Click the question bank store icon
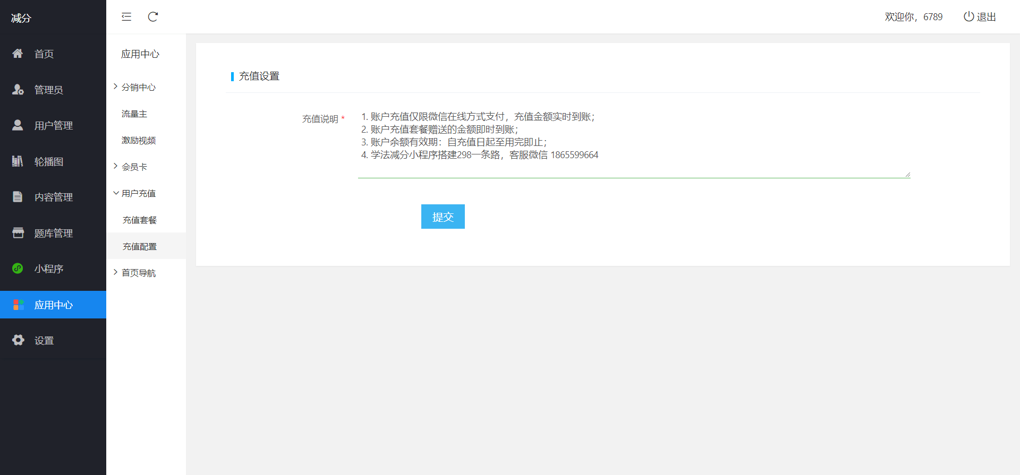Viewport: 1020px width, 475px height. tap(18, 233)
